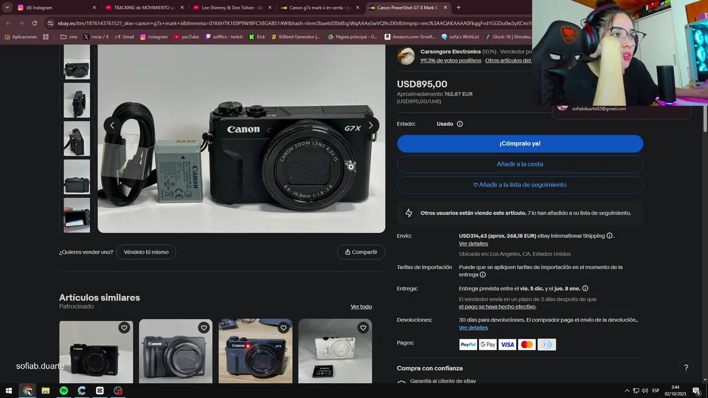Screen dimensions: 708x398
Task: Click Añadir a la cesta button
Action: [520, 164]
